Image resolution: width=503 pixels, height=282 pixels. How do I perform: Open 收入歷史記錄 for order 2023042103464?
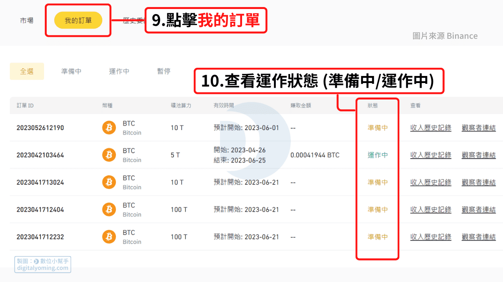431,155
